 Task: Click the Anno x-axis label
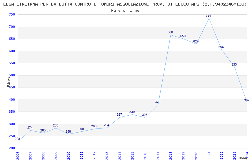click(243, 158)
